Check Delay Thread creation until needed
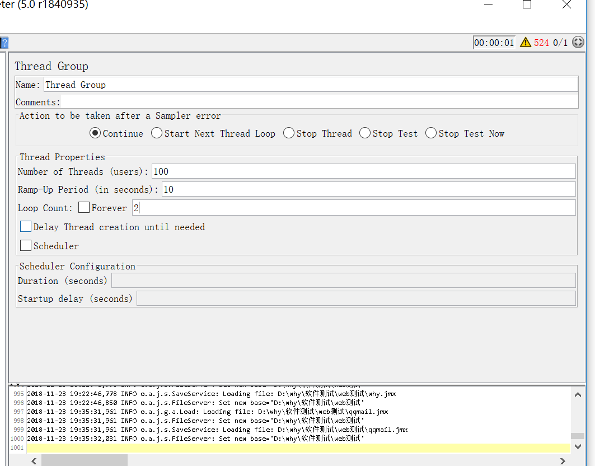This screenshot has height=466, width=595. (x=26, y=227)
